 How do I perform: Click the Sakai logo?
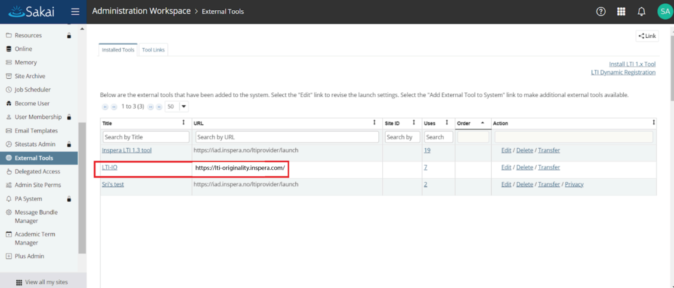click(31, 12)
